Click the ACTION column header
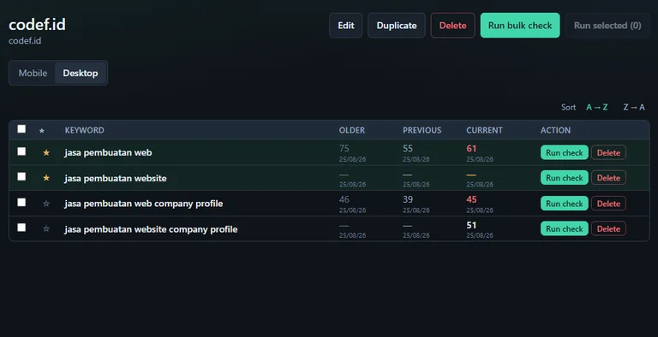658x337 pixels. [x=555, y=130]
